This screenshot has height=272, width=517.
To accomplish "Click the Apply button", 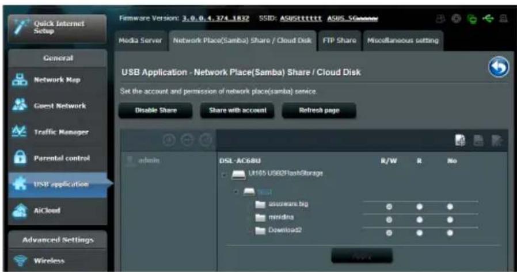I will point(362,256).
